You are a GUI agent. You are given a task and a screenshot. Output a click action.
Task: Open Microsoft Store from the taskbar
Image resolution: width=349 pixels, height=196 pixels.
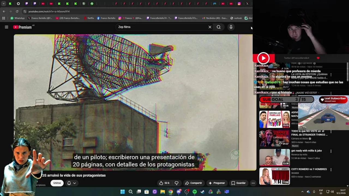click(x=147, y=192)
